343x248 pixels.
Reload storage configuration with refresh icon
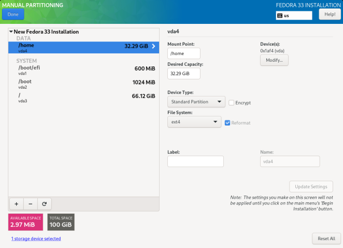coord(45,204)
